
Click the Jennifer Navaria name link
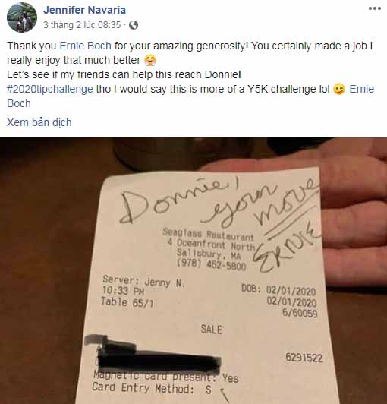pos(84,10)
